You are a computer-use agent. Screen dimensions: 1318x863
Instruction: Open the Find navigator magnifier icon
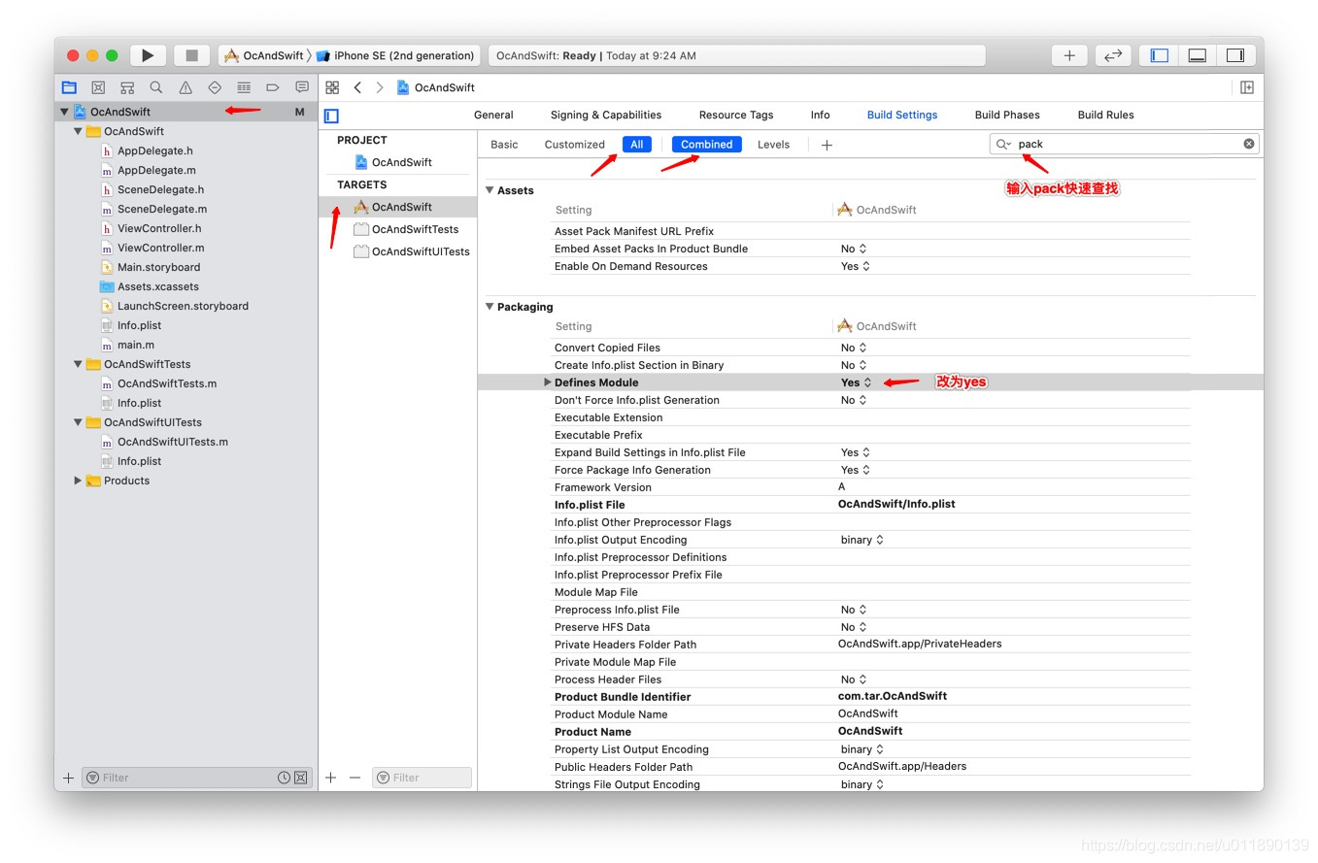click(x=156, y=87)
